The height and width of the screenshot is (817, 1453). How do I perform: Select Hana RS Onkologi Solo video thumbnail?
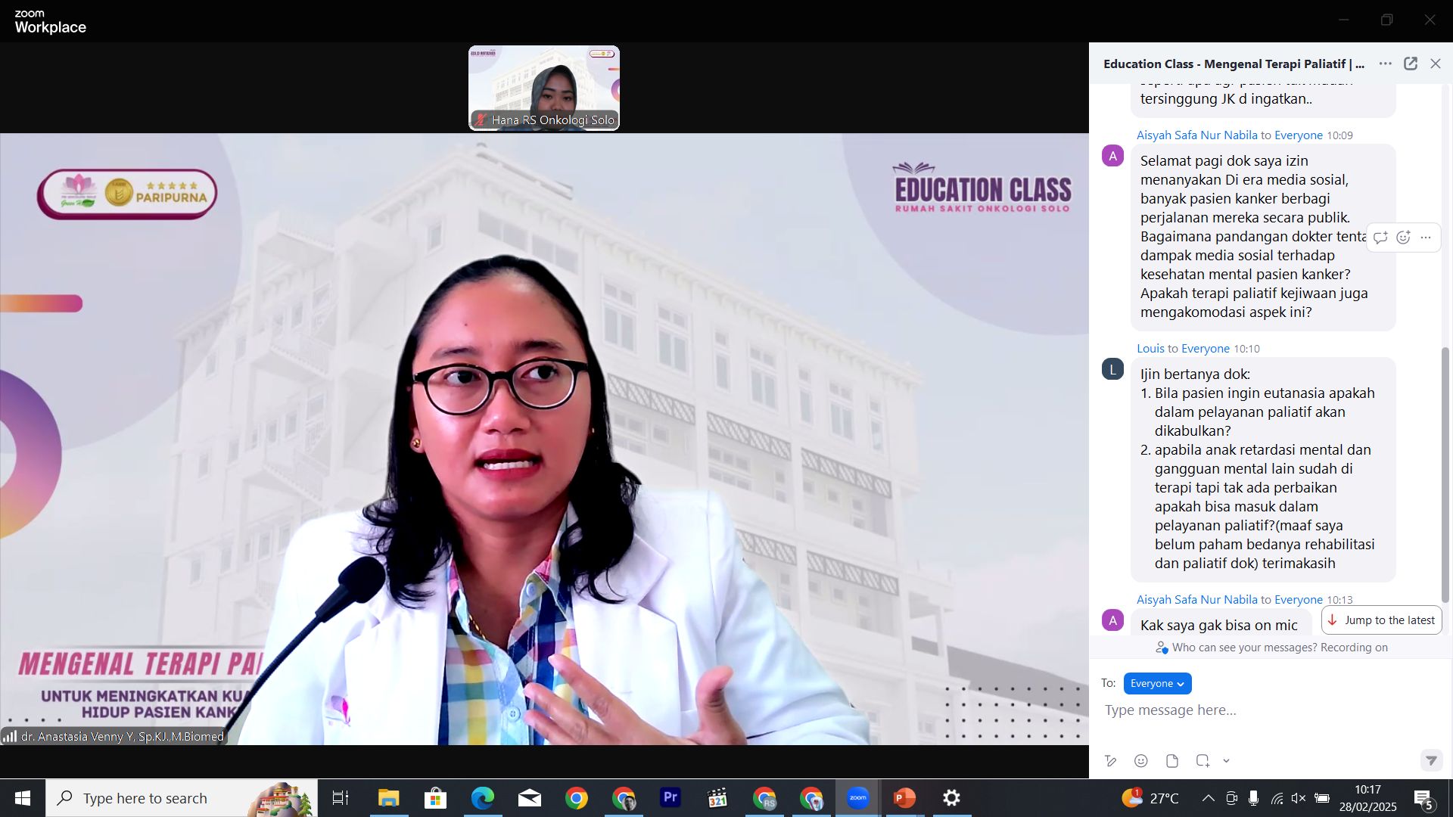point(543,88)
